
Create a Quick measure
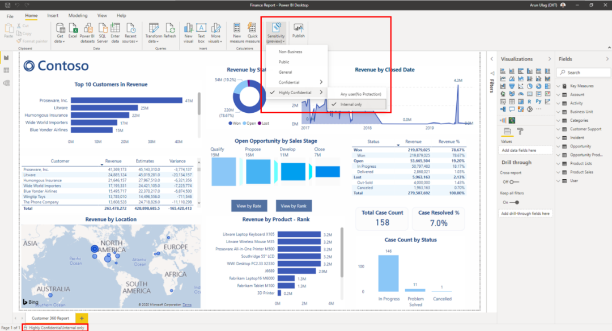coord(253,32)
